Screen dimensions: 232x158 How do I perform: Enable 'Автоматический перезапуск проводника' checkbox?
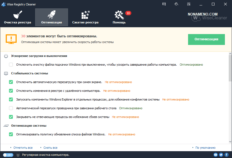(x=11, y=108)
